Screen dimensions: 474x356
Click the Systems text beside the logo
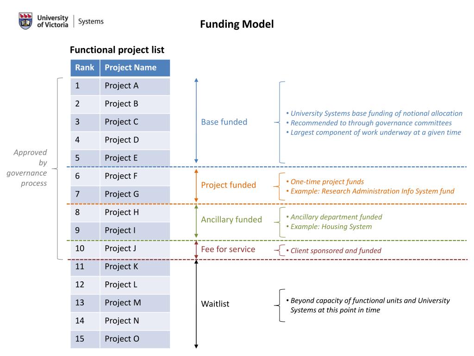tap(91, 21)
